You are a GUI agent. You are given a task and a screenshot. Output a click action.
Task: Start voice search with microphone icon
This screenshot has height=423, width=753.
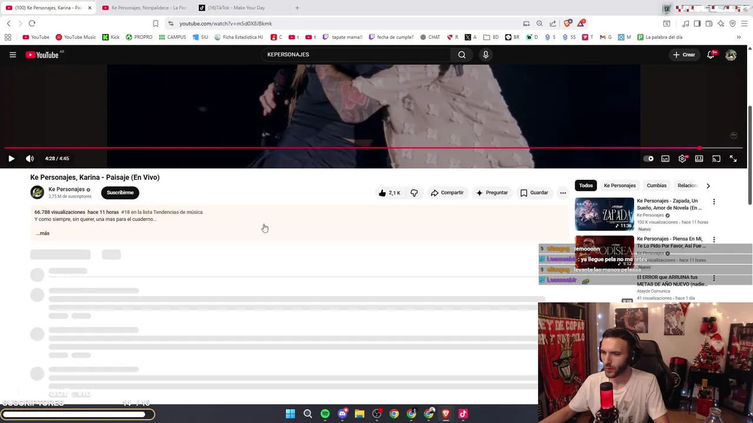tap(485, 55)
